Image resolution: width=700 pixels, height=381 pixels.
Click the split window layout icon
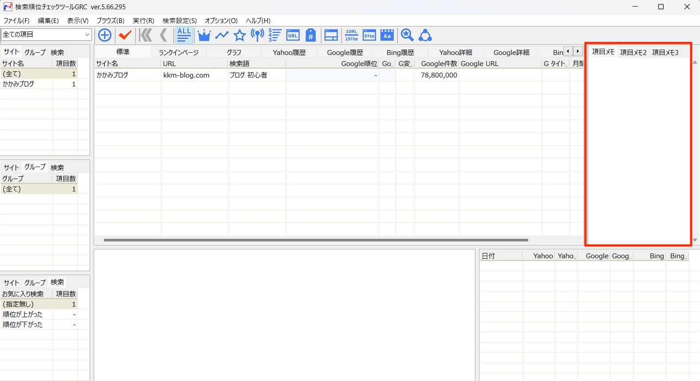point(331,35)
